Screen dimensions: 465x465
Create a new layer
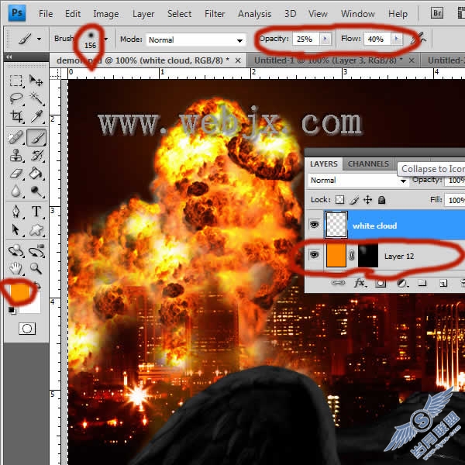(443, 284)
